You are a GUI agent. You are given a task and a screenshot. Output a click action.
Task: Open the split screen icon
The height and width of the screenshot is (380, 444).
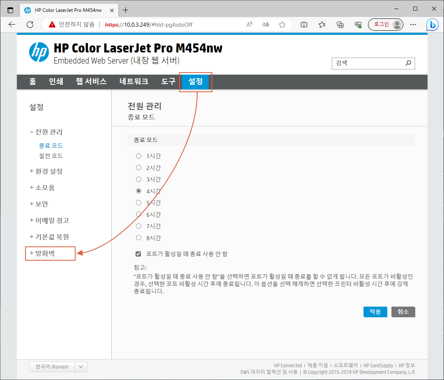point(304,25)
